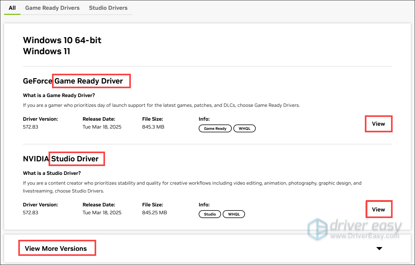The image size is (415, 265).
Task: Expand the View More Versions section
Action: 56,248
